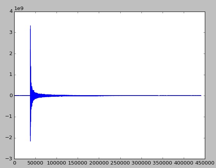
Task: Click the y-axis label −1
Action: click(9, 117)
